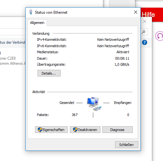Click the Pakete label

[43, 115]
